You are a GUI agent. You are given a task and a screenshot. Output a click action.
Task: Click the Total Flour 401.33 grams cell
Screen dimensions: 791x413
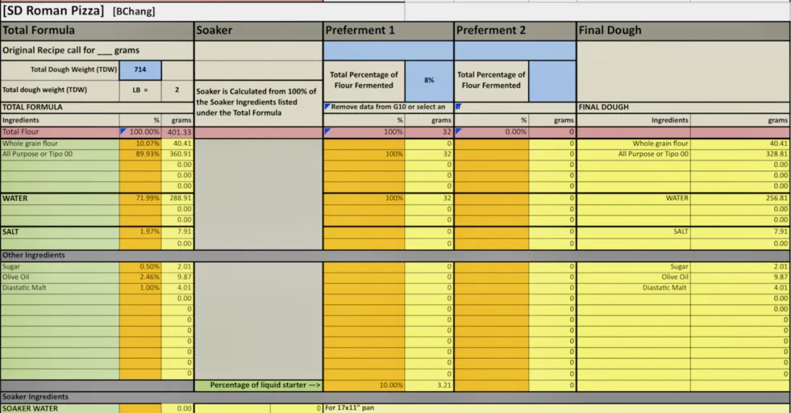pyautogui.click(x=178, y=132)
